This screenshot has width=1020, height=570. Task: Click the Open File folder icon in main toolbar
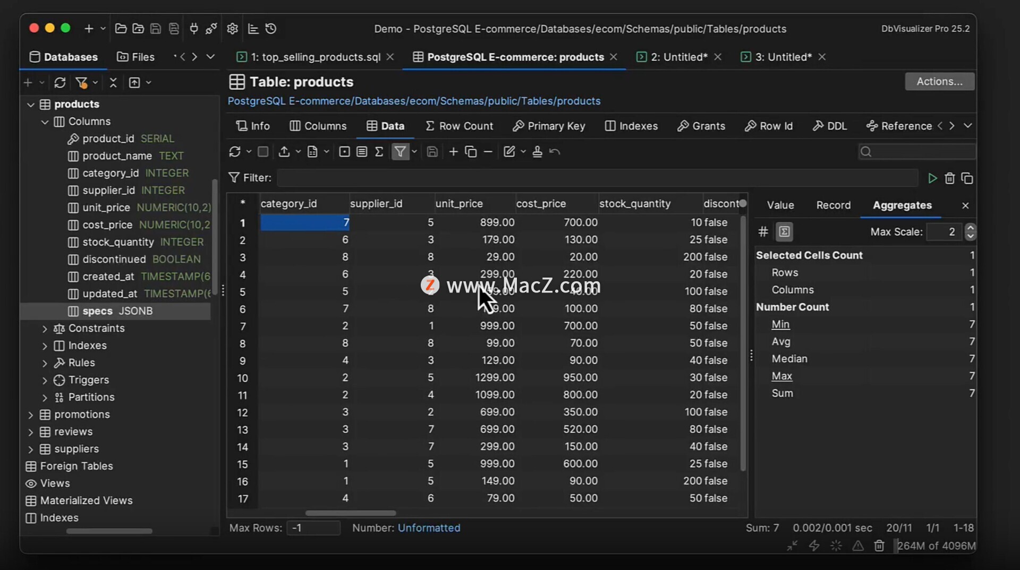pos(121,29)
